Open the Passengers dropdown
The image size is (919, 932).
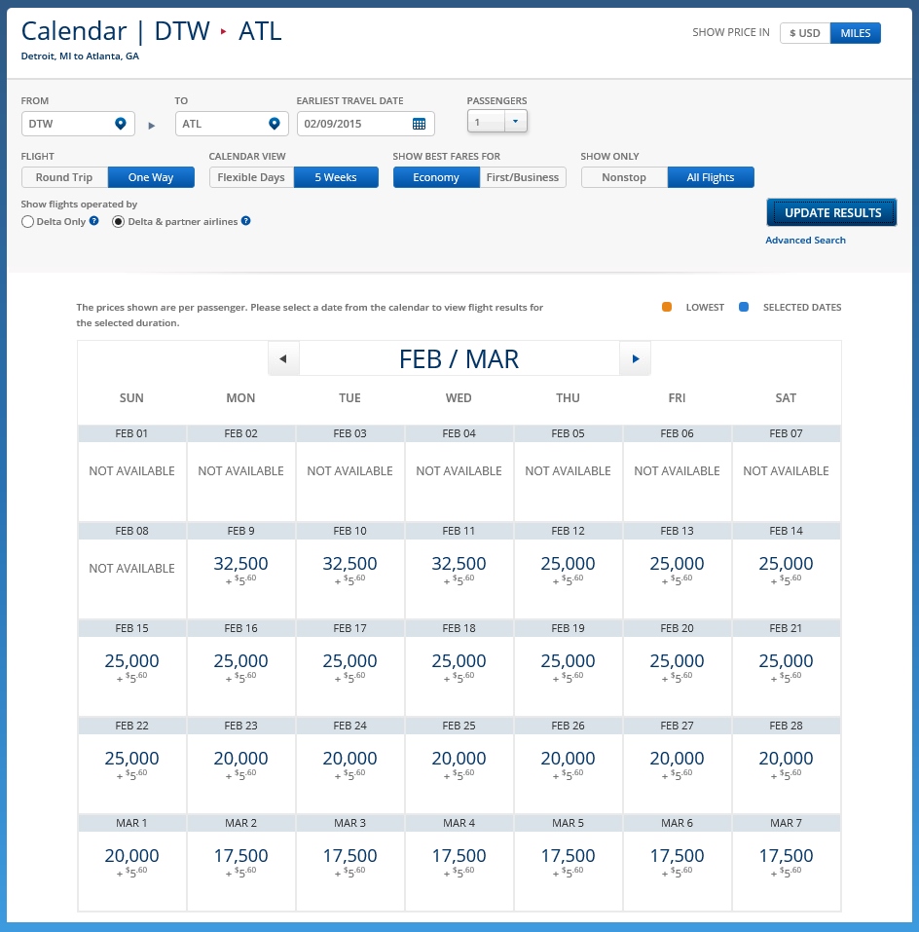coord(497,122)
